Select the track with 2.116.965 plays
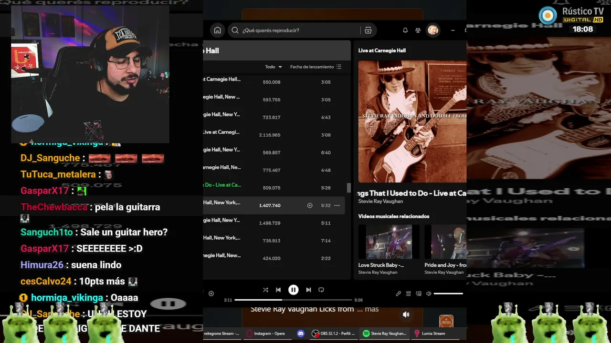The image size is (611, 343). tap(274, 135)
